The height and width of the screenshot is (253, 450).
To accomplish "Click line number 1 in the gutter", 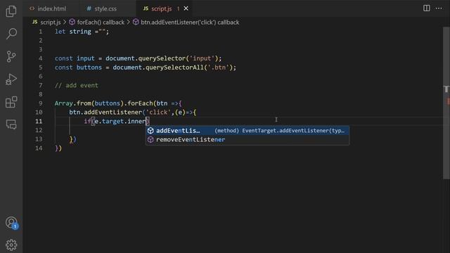I will [x=41, y=32].
